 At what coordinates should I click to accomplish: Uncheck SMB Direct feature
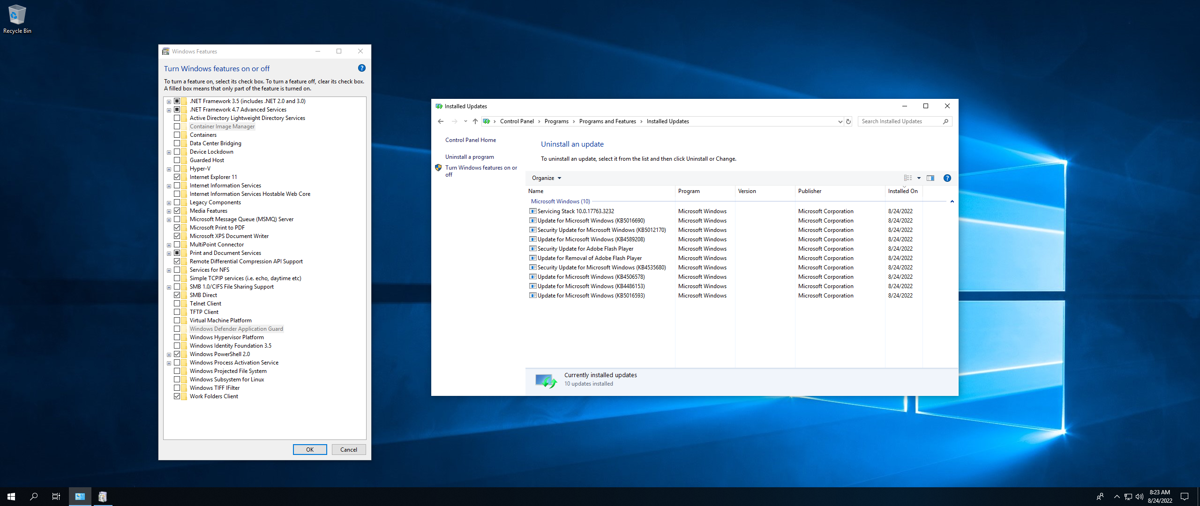(177, 295)
